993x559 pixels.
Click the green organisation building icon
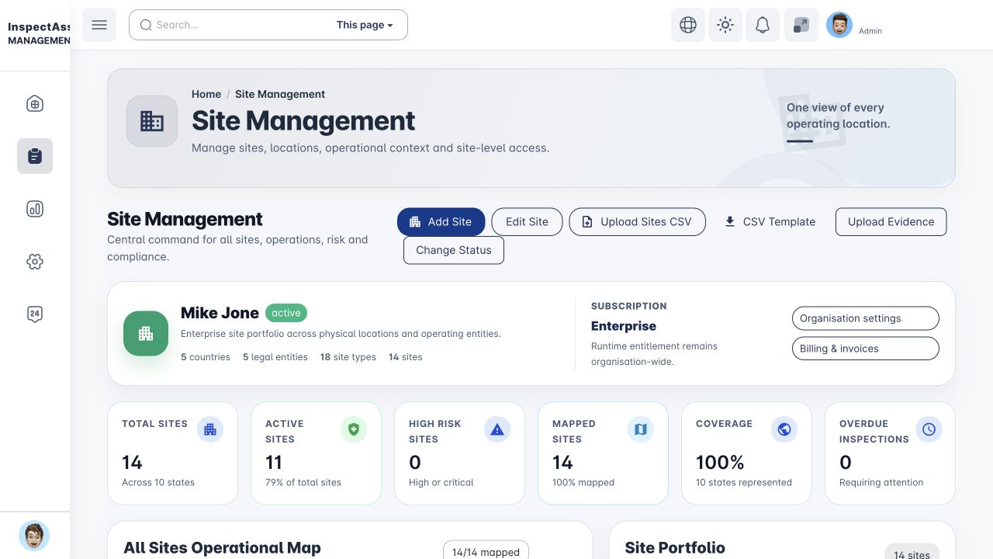point(146,333)
